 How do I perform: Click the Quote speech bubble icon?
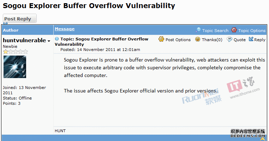tap(229, 39)
